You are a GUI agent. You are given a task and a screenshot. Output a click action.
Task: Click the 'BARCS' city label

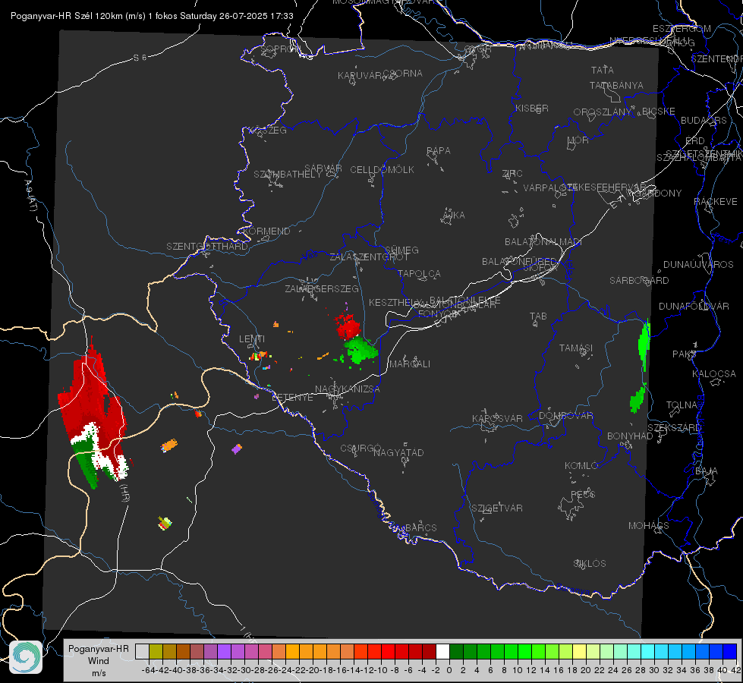[420, 527]
